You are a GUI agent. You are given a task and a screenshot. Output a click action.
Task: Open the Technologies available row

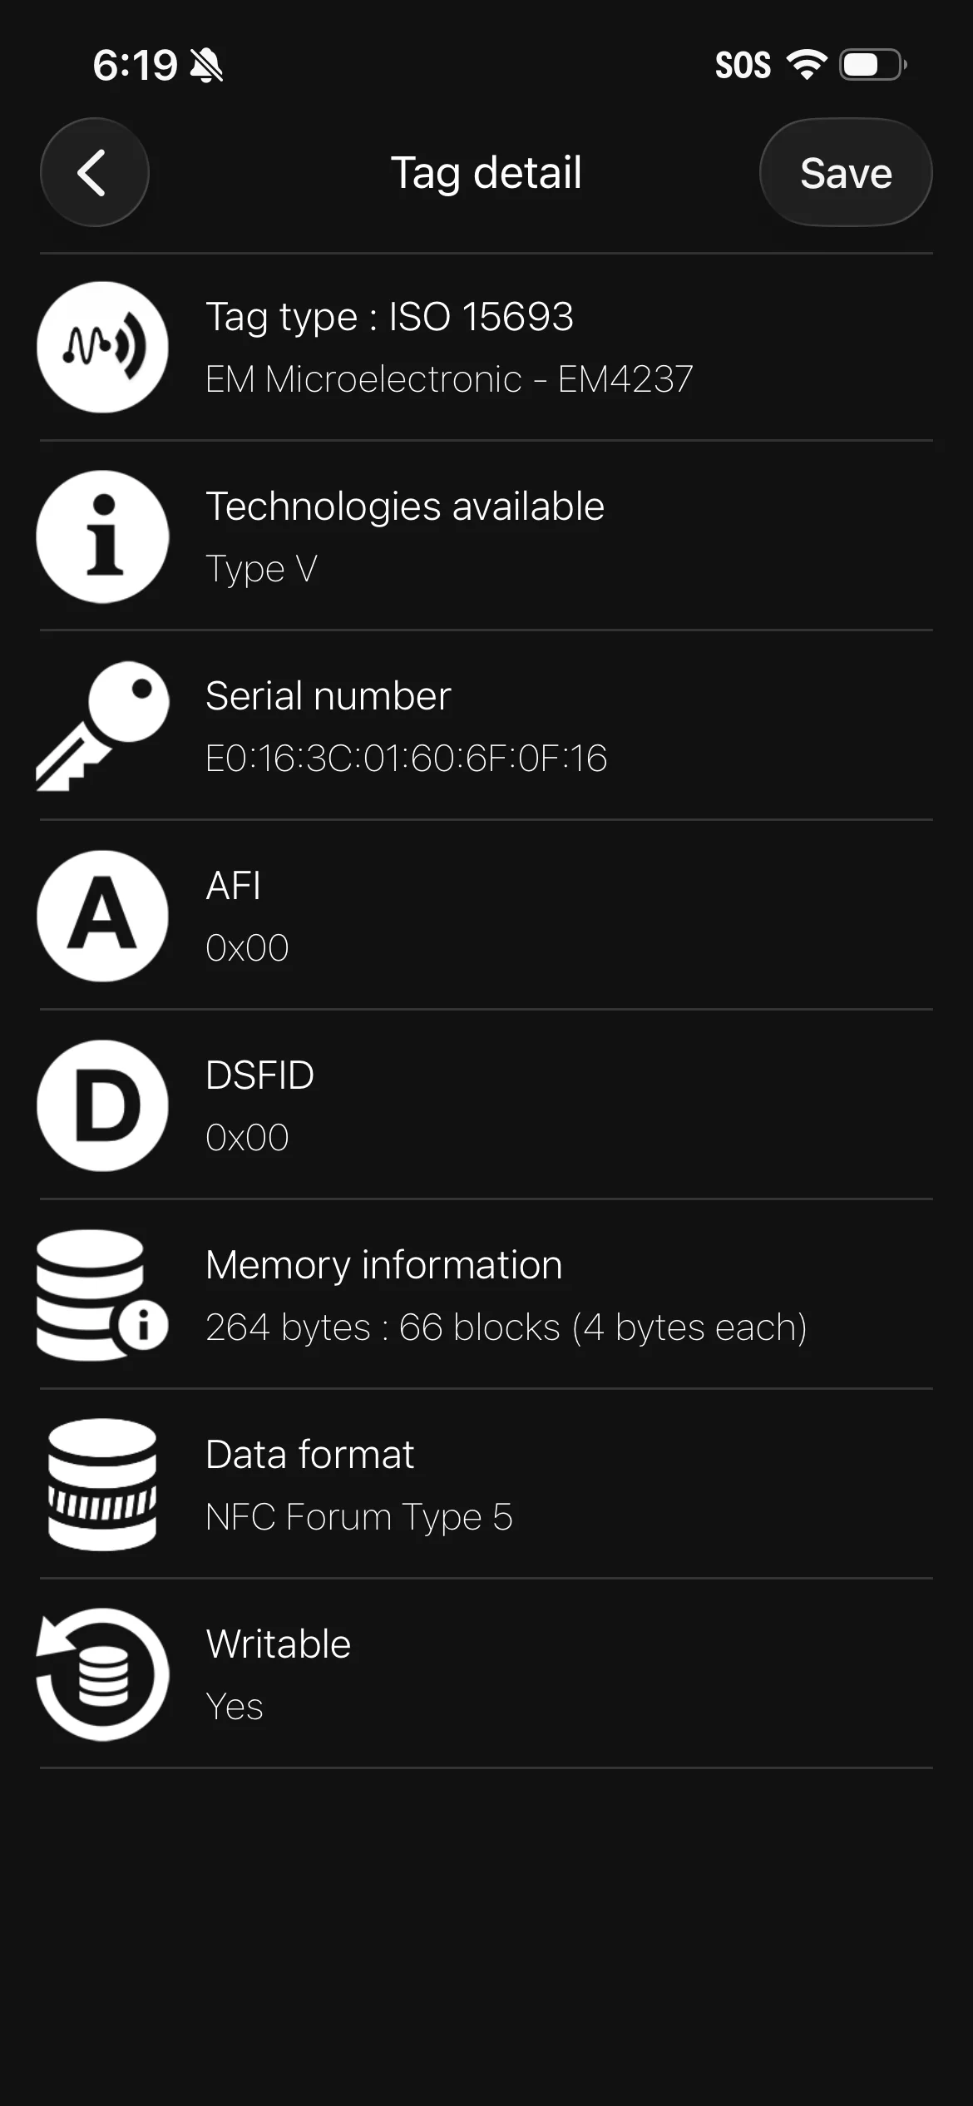point(486,536)
